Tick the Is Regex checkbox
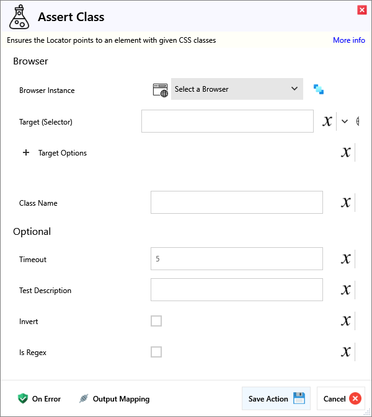Screen dimensions: 372x417 156,352
